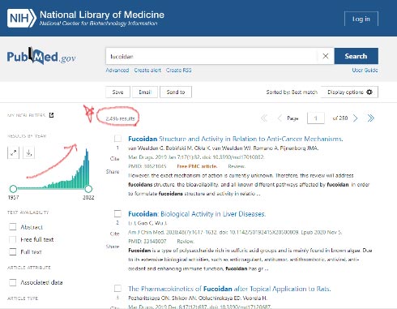Click Cite for the Liver Diseases result
The width and height of the screenshot is (397, 309).
click(115, 234)
